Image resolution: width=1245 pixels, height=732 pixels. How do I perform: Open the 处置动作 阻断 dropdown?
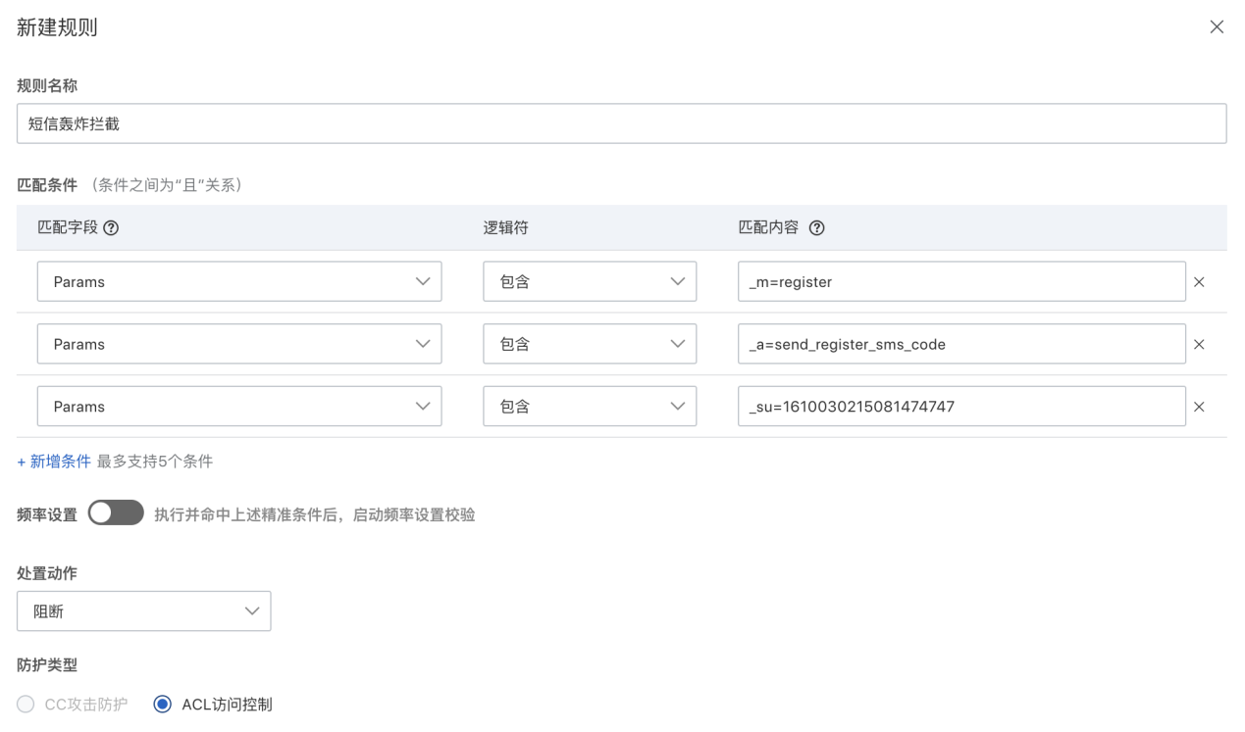[x=144, y=611]
